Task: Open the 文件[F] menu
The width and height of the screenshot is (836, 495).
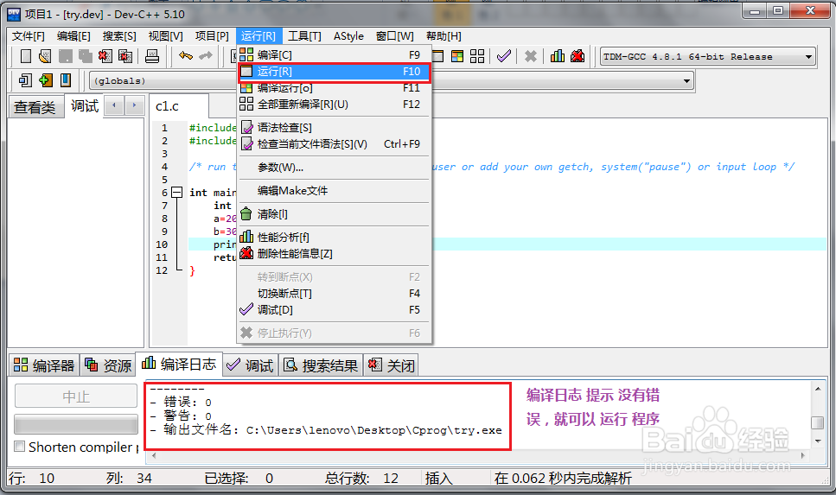Action: [x=29, y=36]
